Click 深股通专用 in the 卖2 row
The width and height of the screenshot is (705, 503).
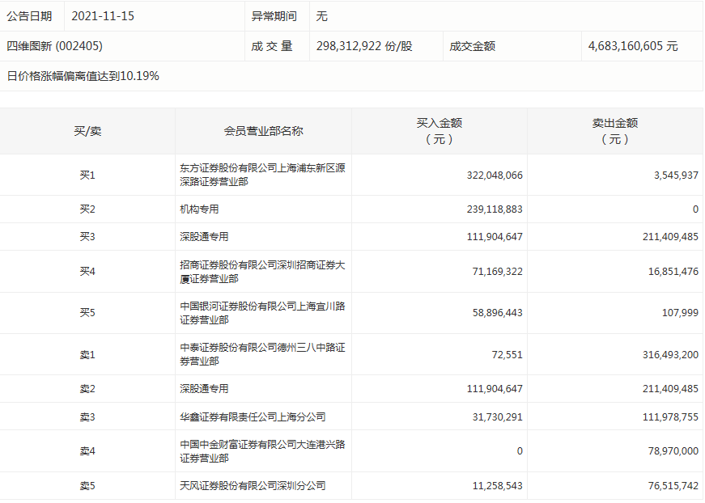click(x=204, y=389)
